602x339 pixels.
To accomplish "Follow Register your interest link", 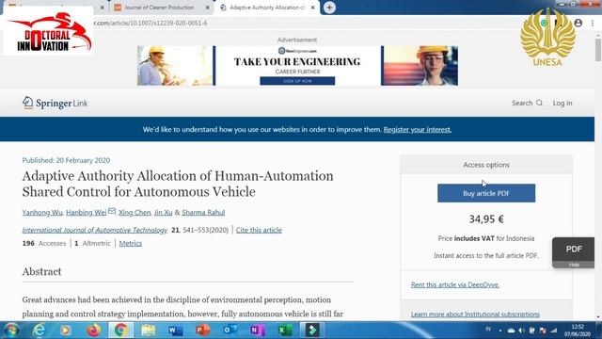I will (418, 130).
